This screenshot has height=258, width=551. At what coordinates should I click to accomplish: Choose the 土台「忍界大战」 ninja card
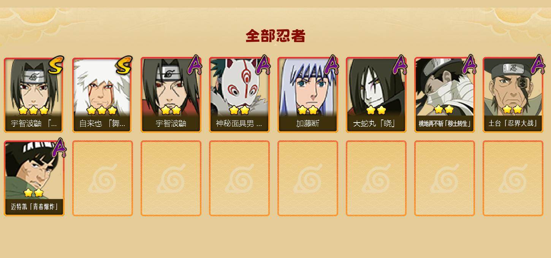[513, 95]
